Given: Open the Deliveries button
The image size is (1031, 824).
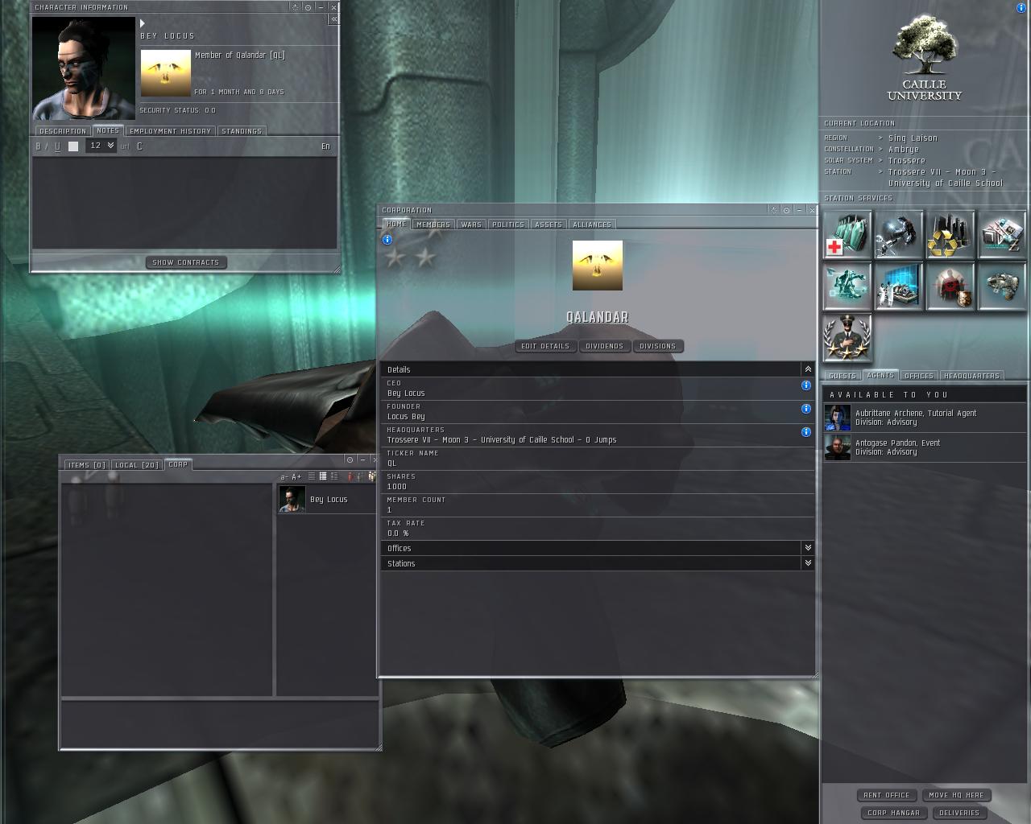Looking at the screenshot, I should point(959,813).
